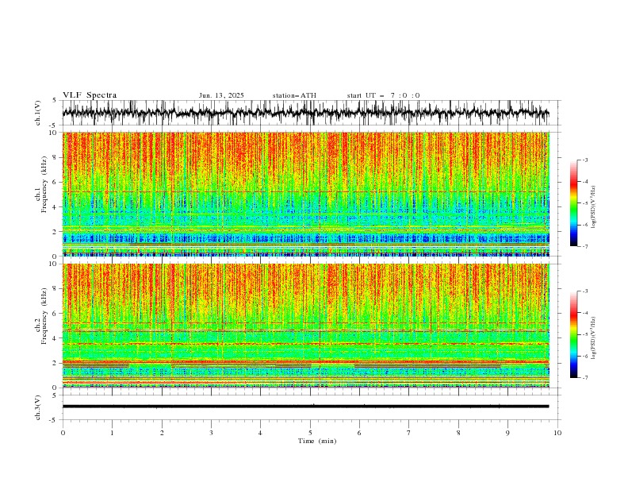The height and width of the screenshot is (486, 628).
Task: Click inside the ch.1 spectrogram panel
Action: tap(305, 194)
